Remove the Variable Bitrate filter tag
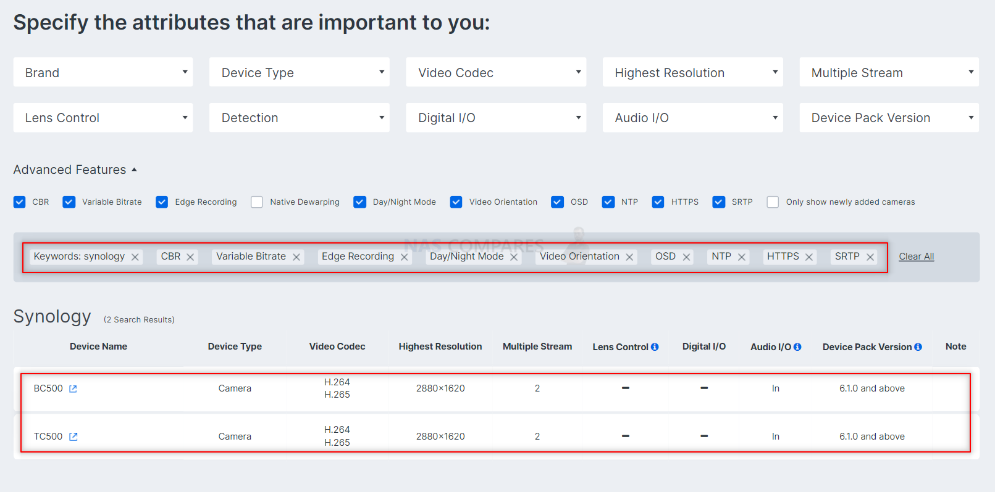 [296, 257]
